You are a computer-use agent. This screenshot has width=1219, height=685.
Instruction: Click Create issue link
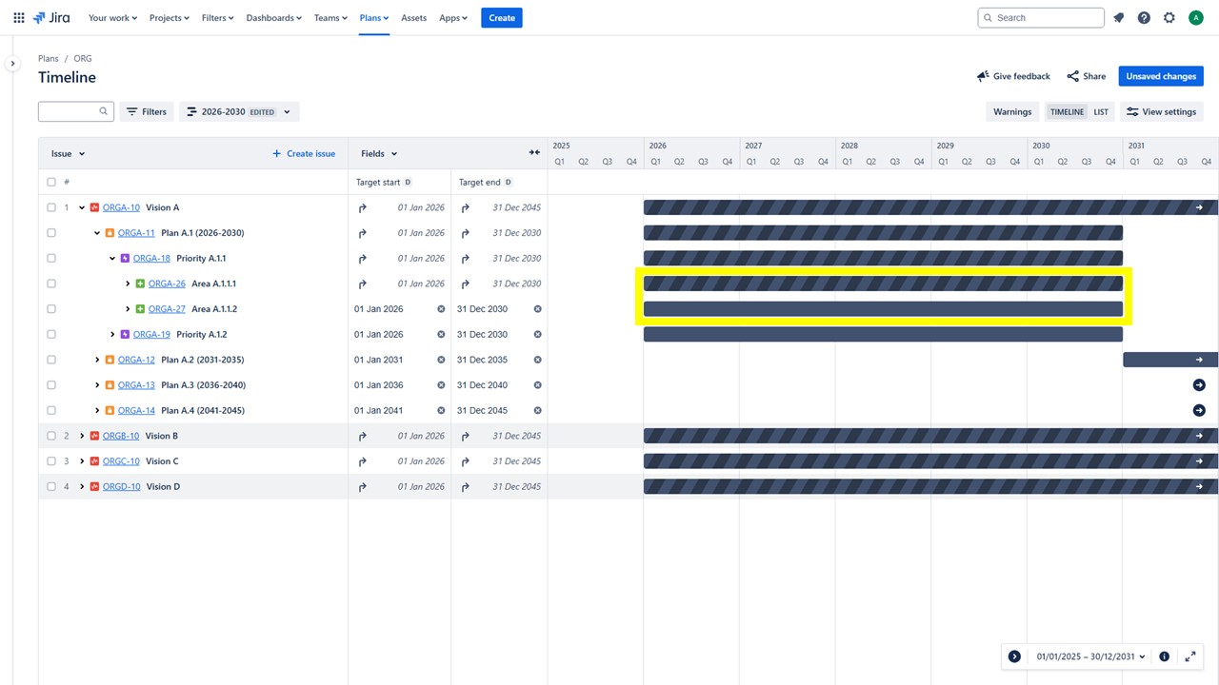[304, 153]
